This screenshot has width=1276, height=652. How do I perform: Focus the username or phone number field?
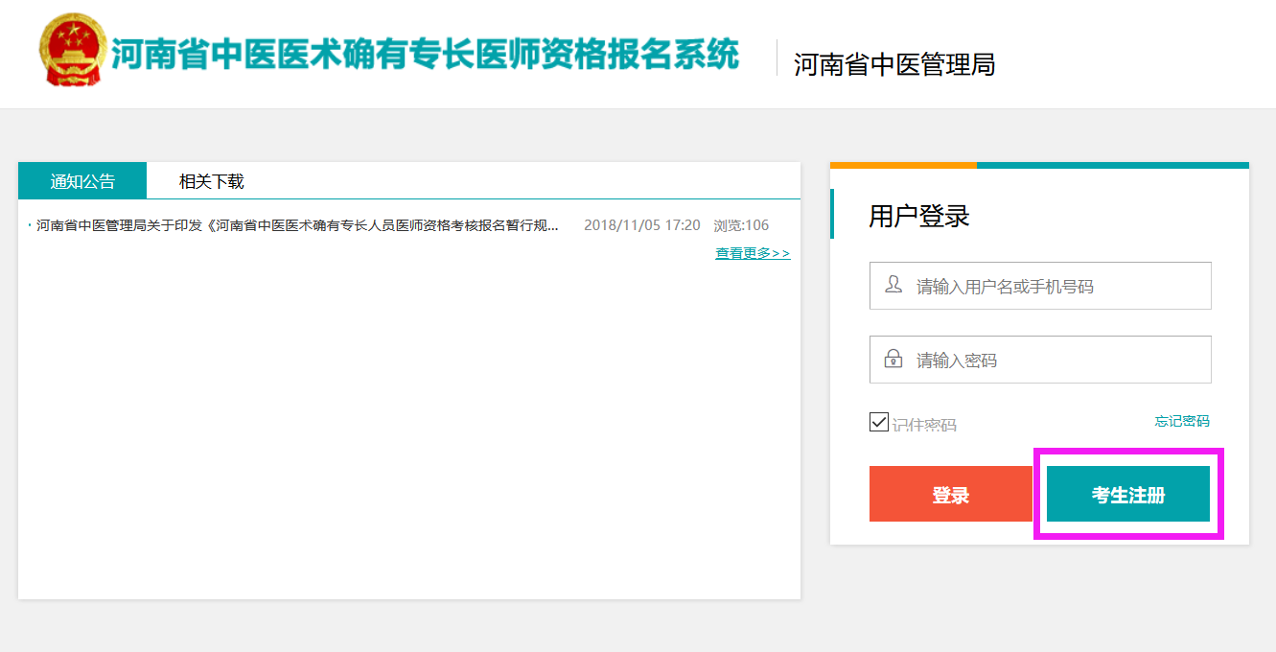click(1055, 286)
